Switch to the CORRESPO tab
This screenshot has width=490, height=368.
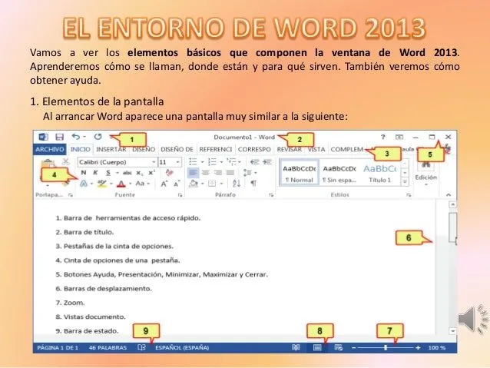tap(254, 150)
